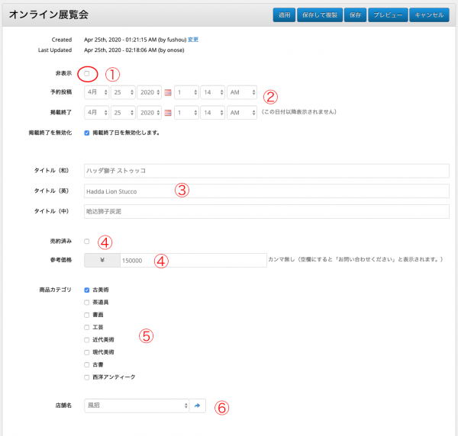Click the 適用 button

(284, 14)
